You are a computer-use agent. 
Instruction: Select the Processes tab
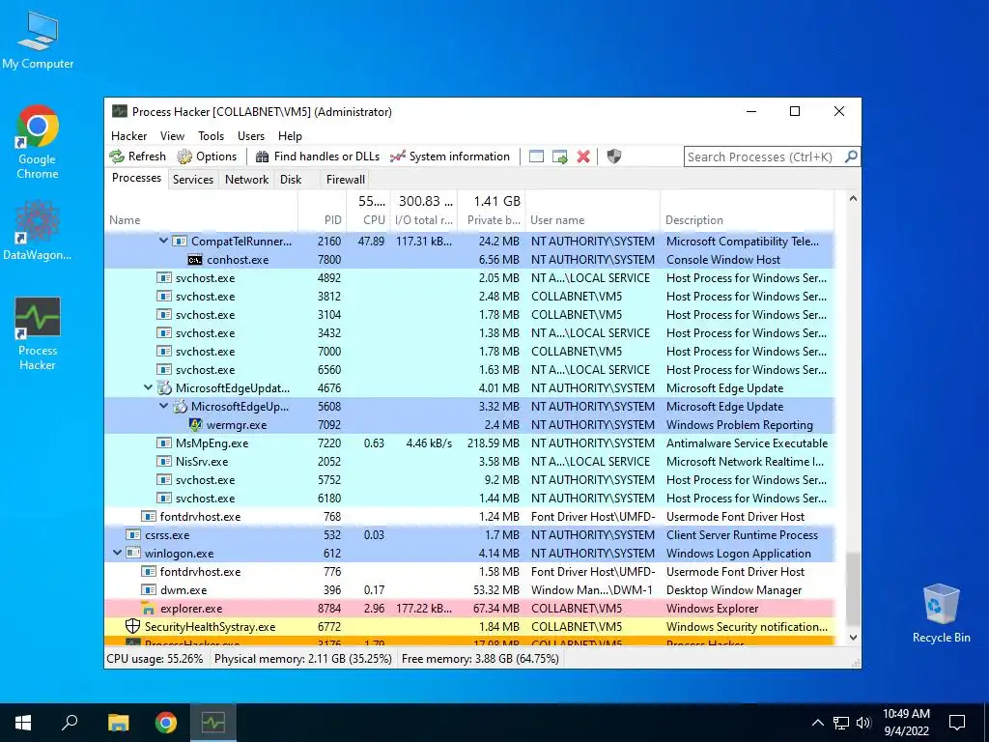136,178
